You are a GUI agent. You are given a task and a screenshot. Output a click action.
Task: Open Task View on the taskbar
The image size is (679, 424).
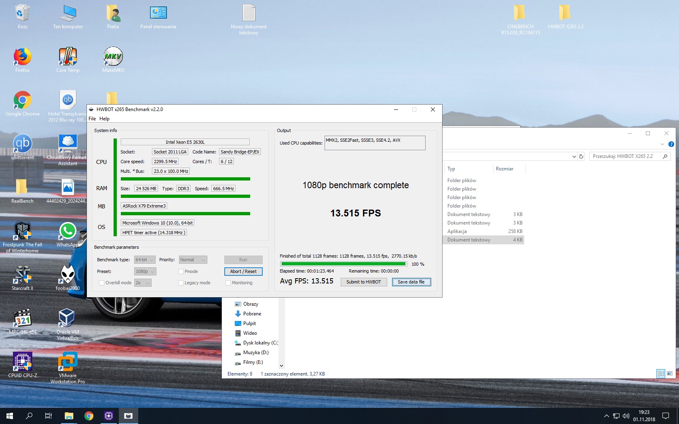[48, 416]
